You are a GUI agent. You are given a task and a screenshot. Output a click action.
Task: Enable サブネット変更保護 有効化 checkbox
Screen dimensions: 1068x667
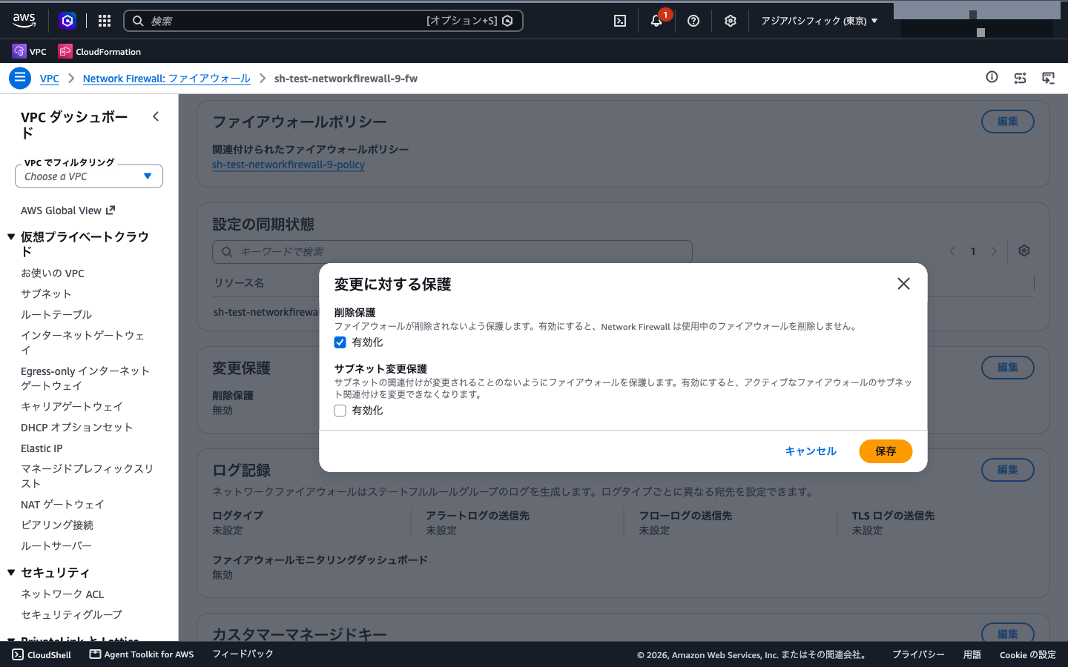tap(340, 411)
